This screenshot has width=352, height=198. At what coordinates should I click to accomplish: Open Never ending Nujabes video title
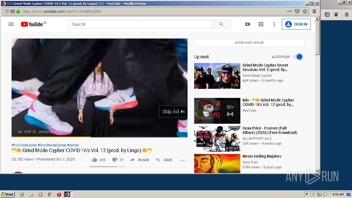[x=262, y=156]
